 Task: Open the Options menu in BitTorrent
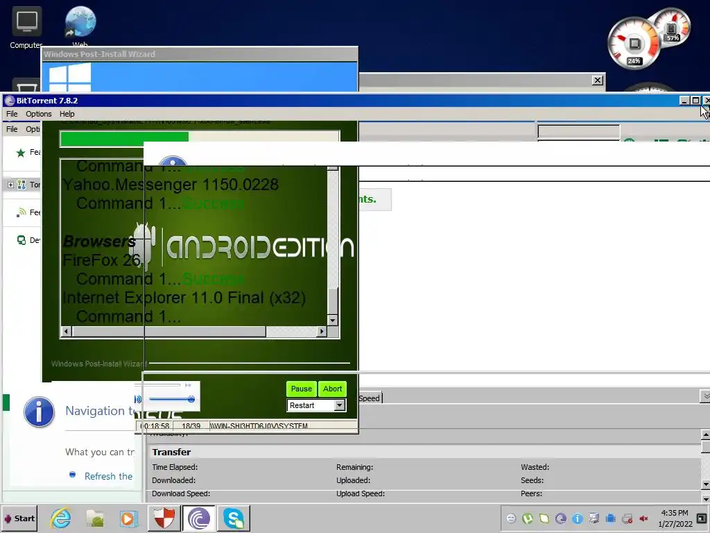coord(39,114)
